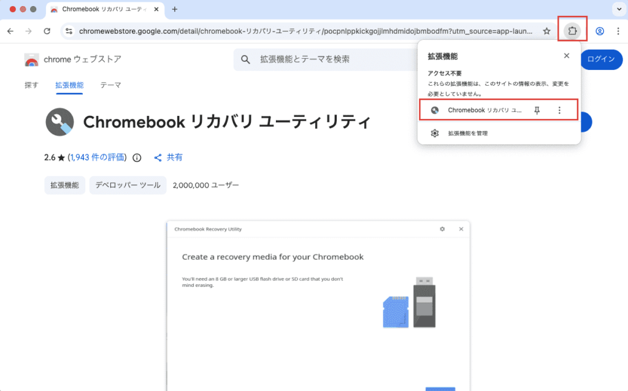The width and height of the screenshot is (628, 391).
Task: Click the Chromebook リカバリ ユーティリティ wrench icon
Action: pyautogui.click(x=59, y=122)
